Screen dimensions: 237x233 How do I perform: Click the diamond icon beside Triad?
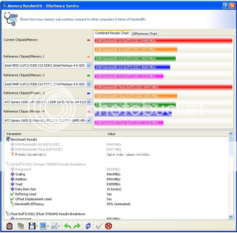[x=13, y=184]
